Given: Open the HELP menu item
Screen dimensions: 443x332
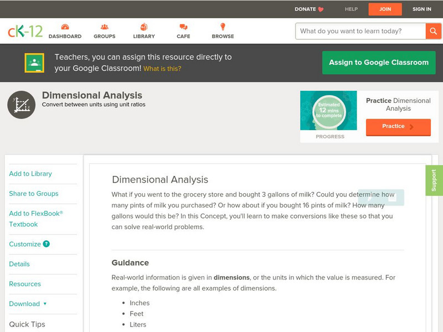Looking at the screenshot, I should point(351,9).
